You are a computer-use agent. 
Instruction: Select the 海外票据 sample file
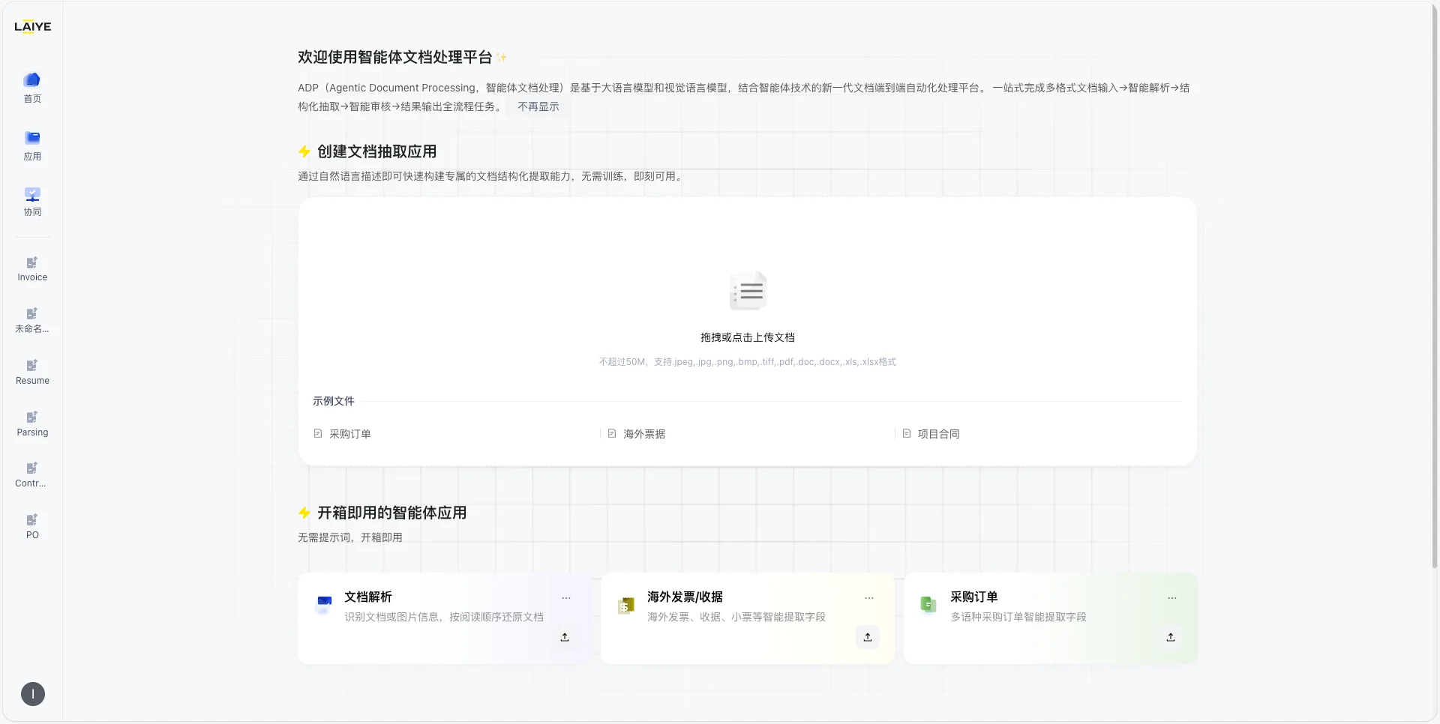point(637,434)
